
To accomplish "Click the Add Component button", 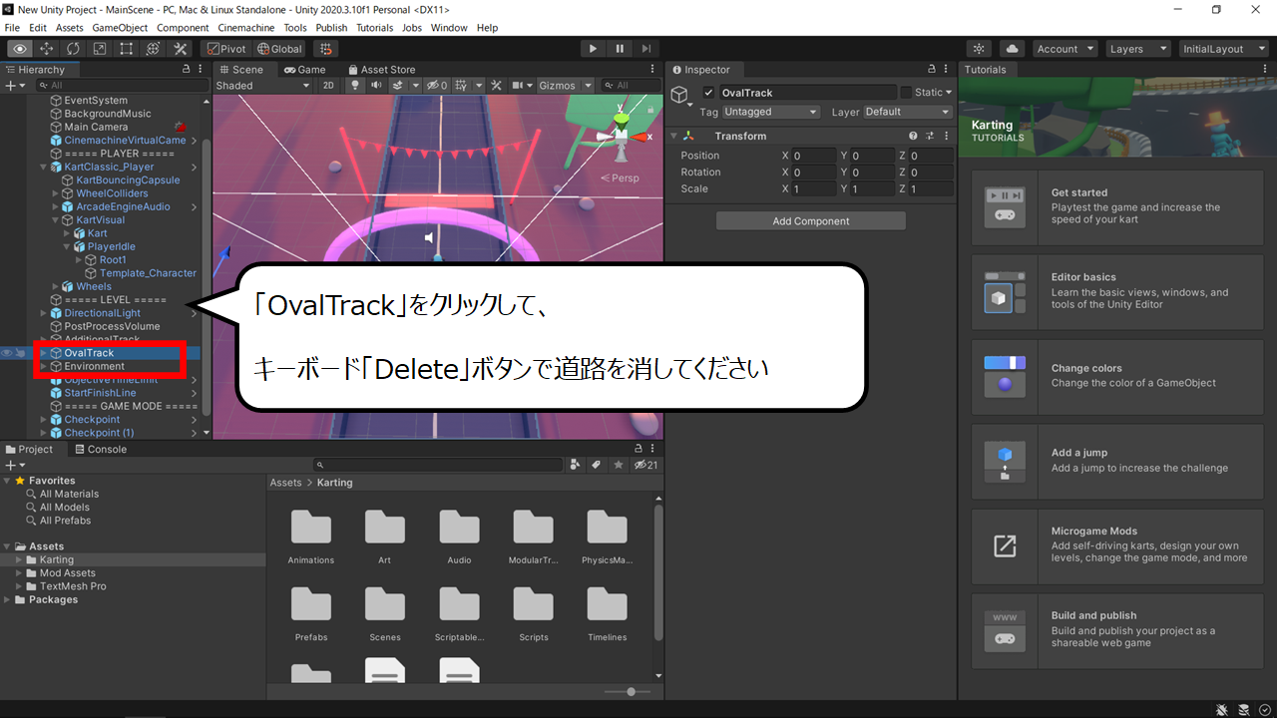I will (811, 221).
